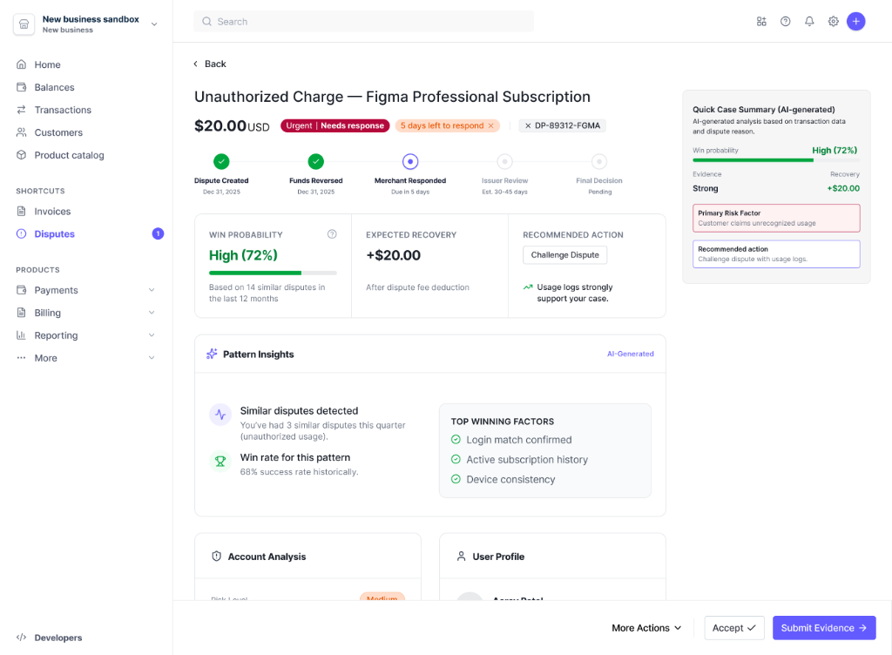The height and width of the screenshot is (655, 892).
Task: Click the win probability info icon
Action: click(332, 234)
